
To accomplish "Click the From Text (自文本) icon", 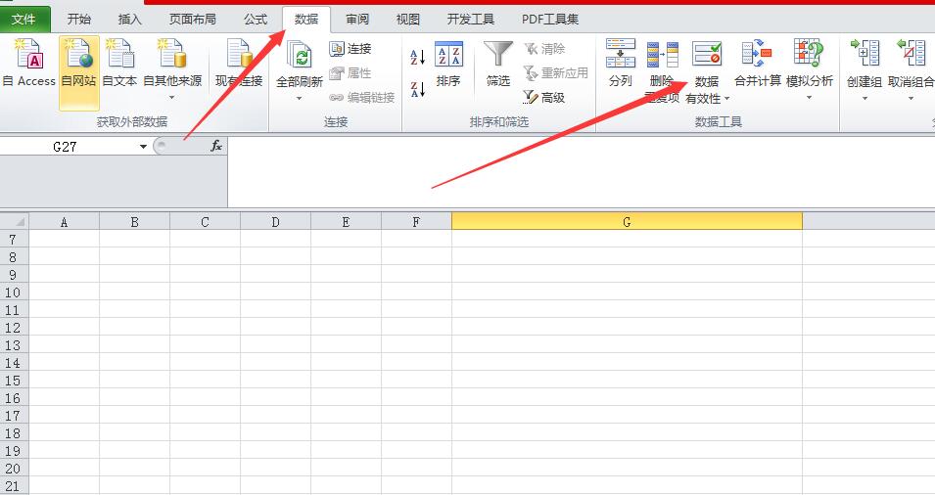I will (x=119, y=54).
